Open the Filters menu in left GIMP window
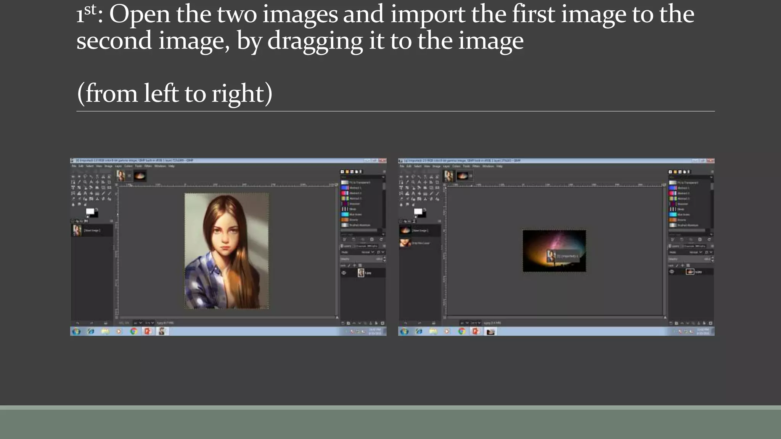The height and width of the screenshot is (439, 781). [148, 166]
